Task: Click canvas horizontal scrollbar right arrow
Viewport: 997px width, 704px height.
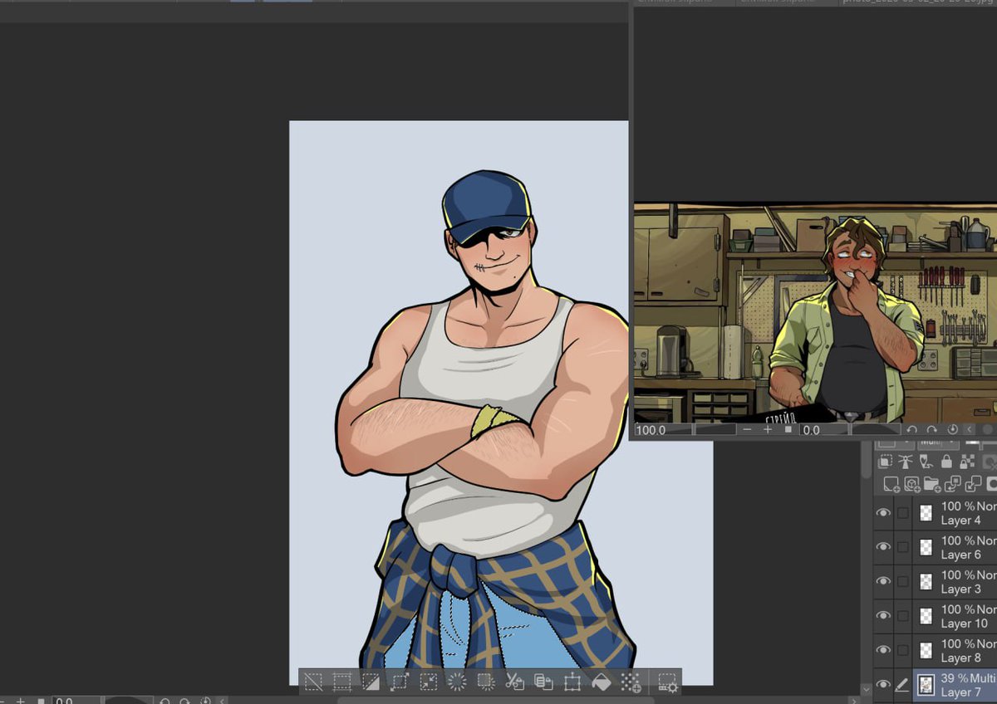Action: click(x=854, y=701)
